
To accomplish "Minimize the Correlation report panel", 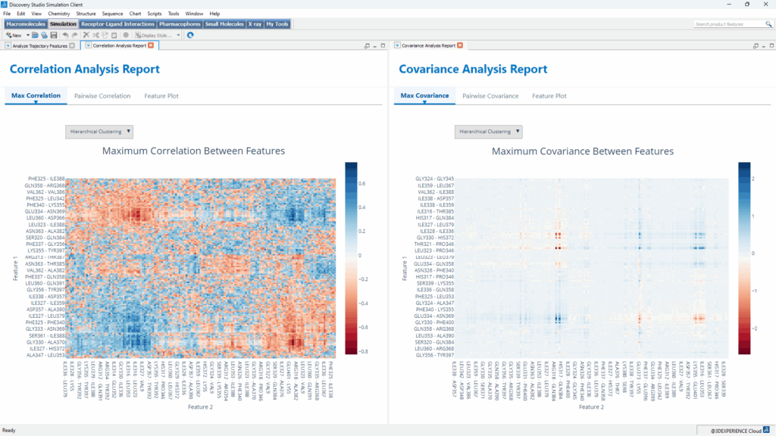I will (374, 45).
